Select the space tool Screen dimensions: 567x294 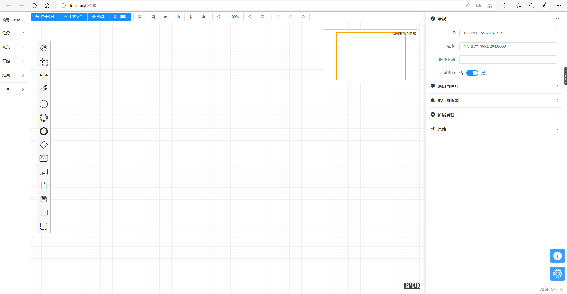43,75
